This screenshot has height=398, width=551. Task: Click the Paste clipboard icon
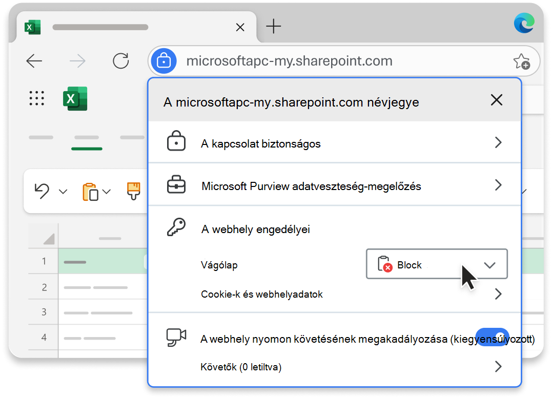[x=90, y=192]
